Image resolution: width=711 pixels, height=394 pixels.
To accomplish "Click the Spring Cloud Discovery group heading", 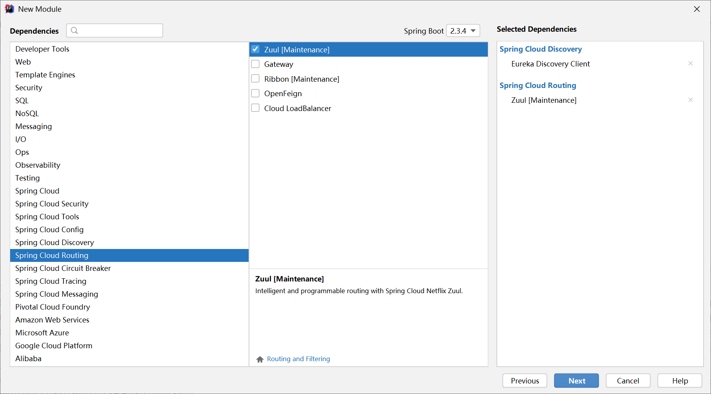I will [x=541, y=49].
